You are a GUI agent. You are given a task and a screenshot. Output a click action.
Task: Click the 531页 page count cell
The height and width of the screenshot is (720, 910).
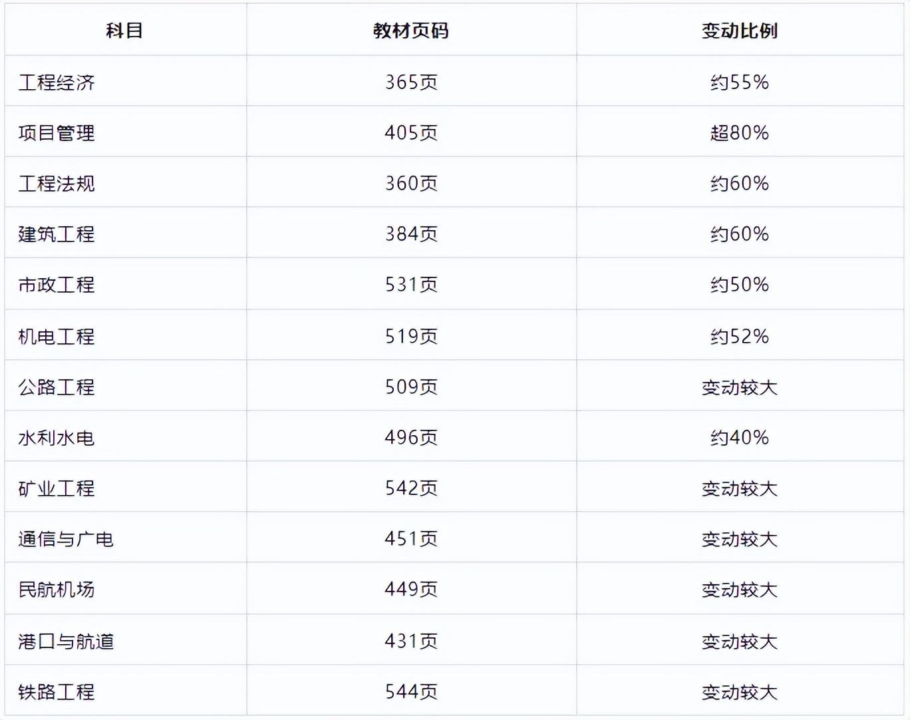point(411,285)
